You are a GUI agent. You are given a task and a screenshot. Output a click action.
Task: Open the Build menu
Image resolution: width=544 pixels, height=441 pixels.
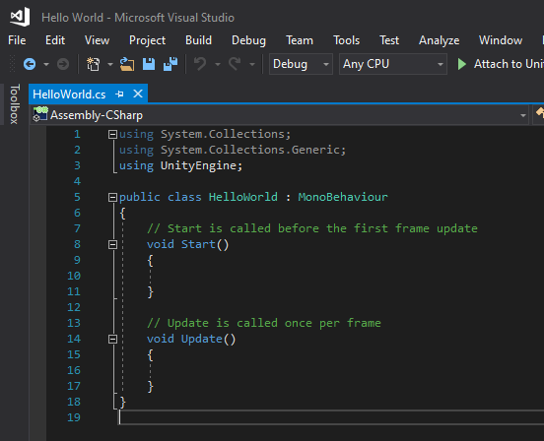(x=198, y=40)
